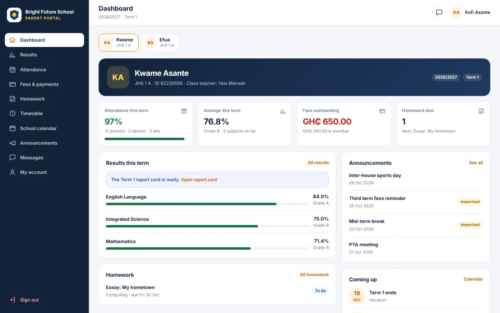
Task: Open Third term fees reminder announcement
Action: click(x=416, y=202)
